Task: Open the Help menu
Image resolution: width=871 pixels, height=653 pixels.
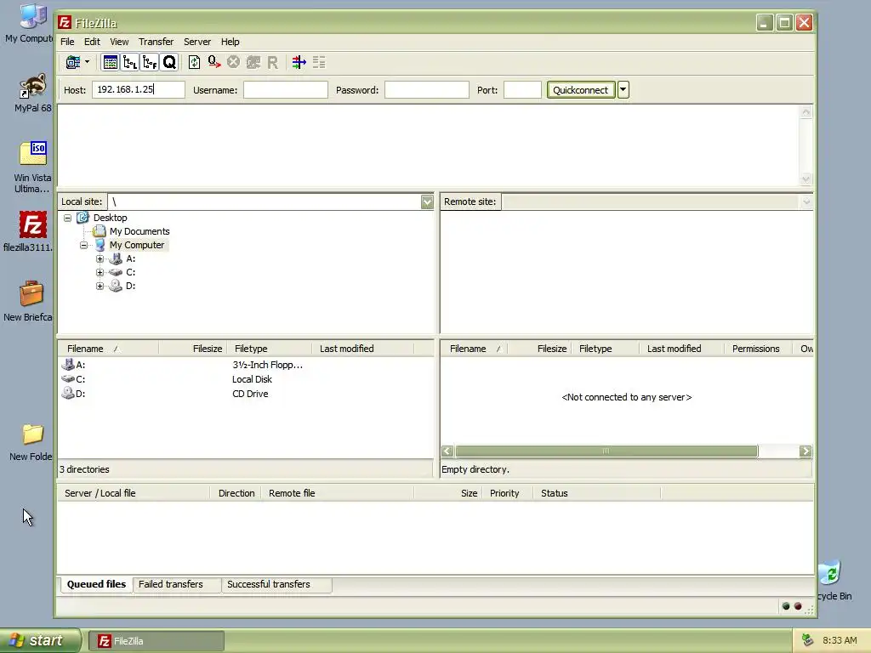Action: coord(230,42)
